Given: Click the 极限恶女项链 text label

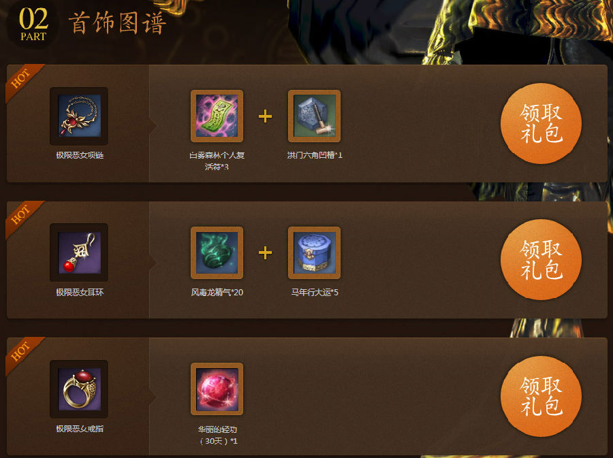Looking at the screenshot, I should (x=80, y=155).
